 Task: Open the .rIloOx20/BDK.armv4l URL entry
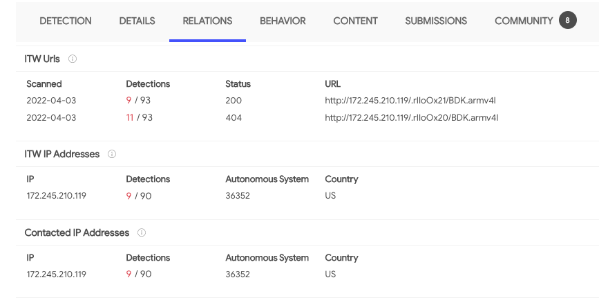[411, 118]
